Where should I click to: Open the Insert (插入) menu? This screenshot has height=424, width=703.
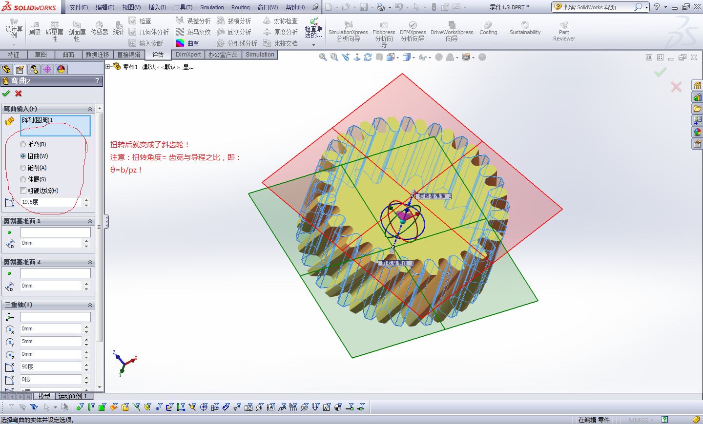pos(157,7)
